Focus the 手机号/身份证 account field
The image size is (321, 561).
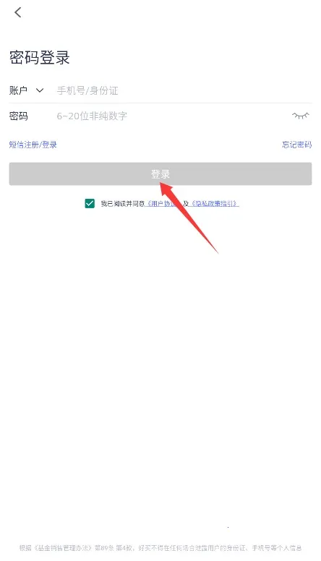184,90
